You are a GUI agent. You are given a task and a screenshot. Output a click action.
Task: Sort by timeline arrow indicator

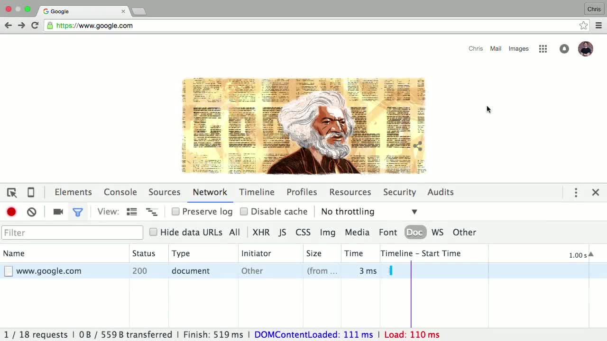590,254
